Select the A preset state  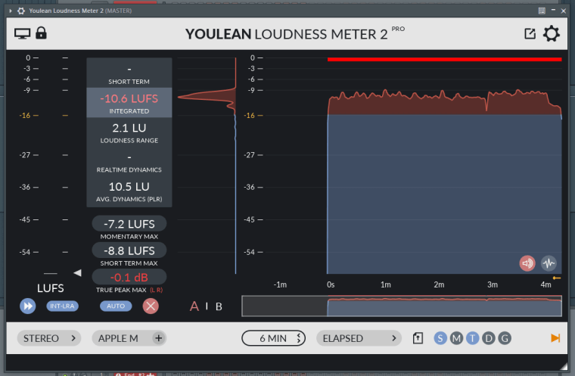pos(194,306)
